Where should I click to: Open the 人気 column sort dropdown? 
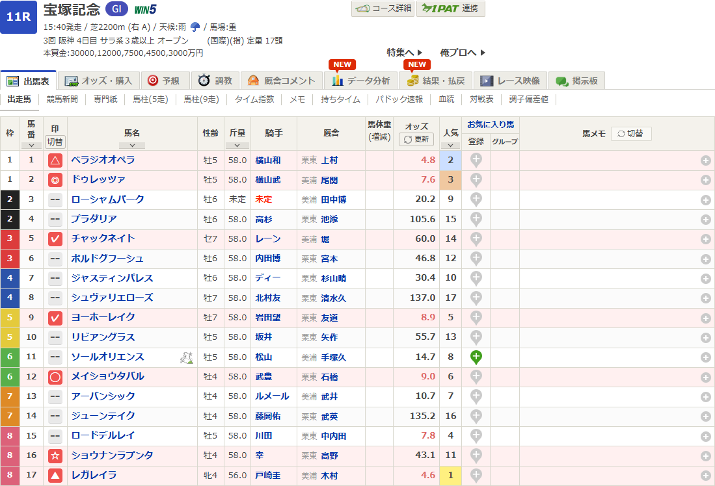click(450, 146)
